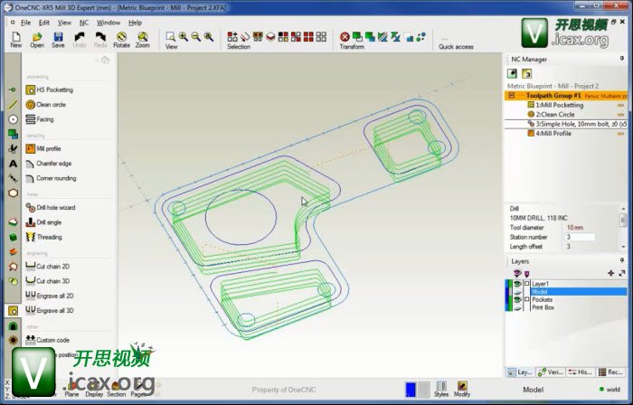The width and height of the screenshot is (633, 405).
Task: Click the Station number input field
Action: pos(580,237)
